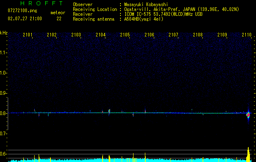Click the meteor count 22
Viewport: 256px width, 162px height.
pos(59,19)
